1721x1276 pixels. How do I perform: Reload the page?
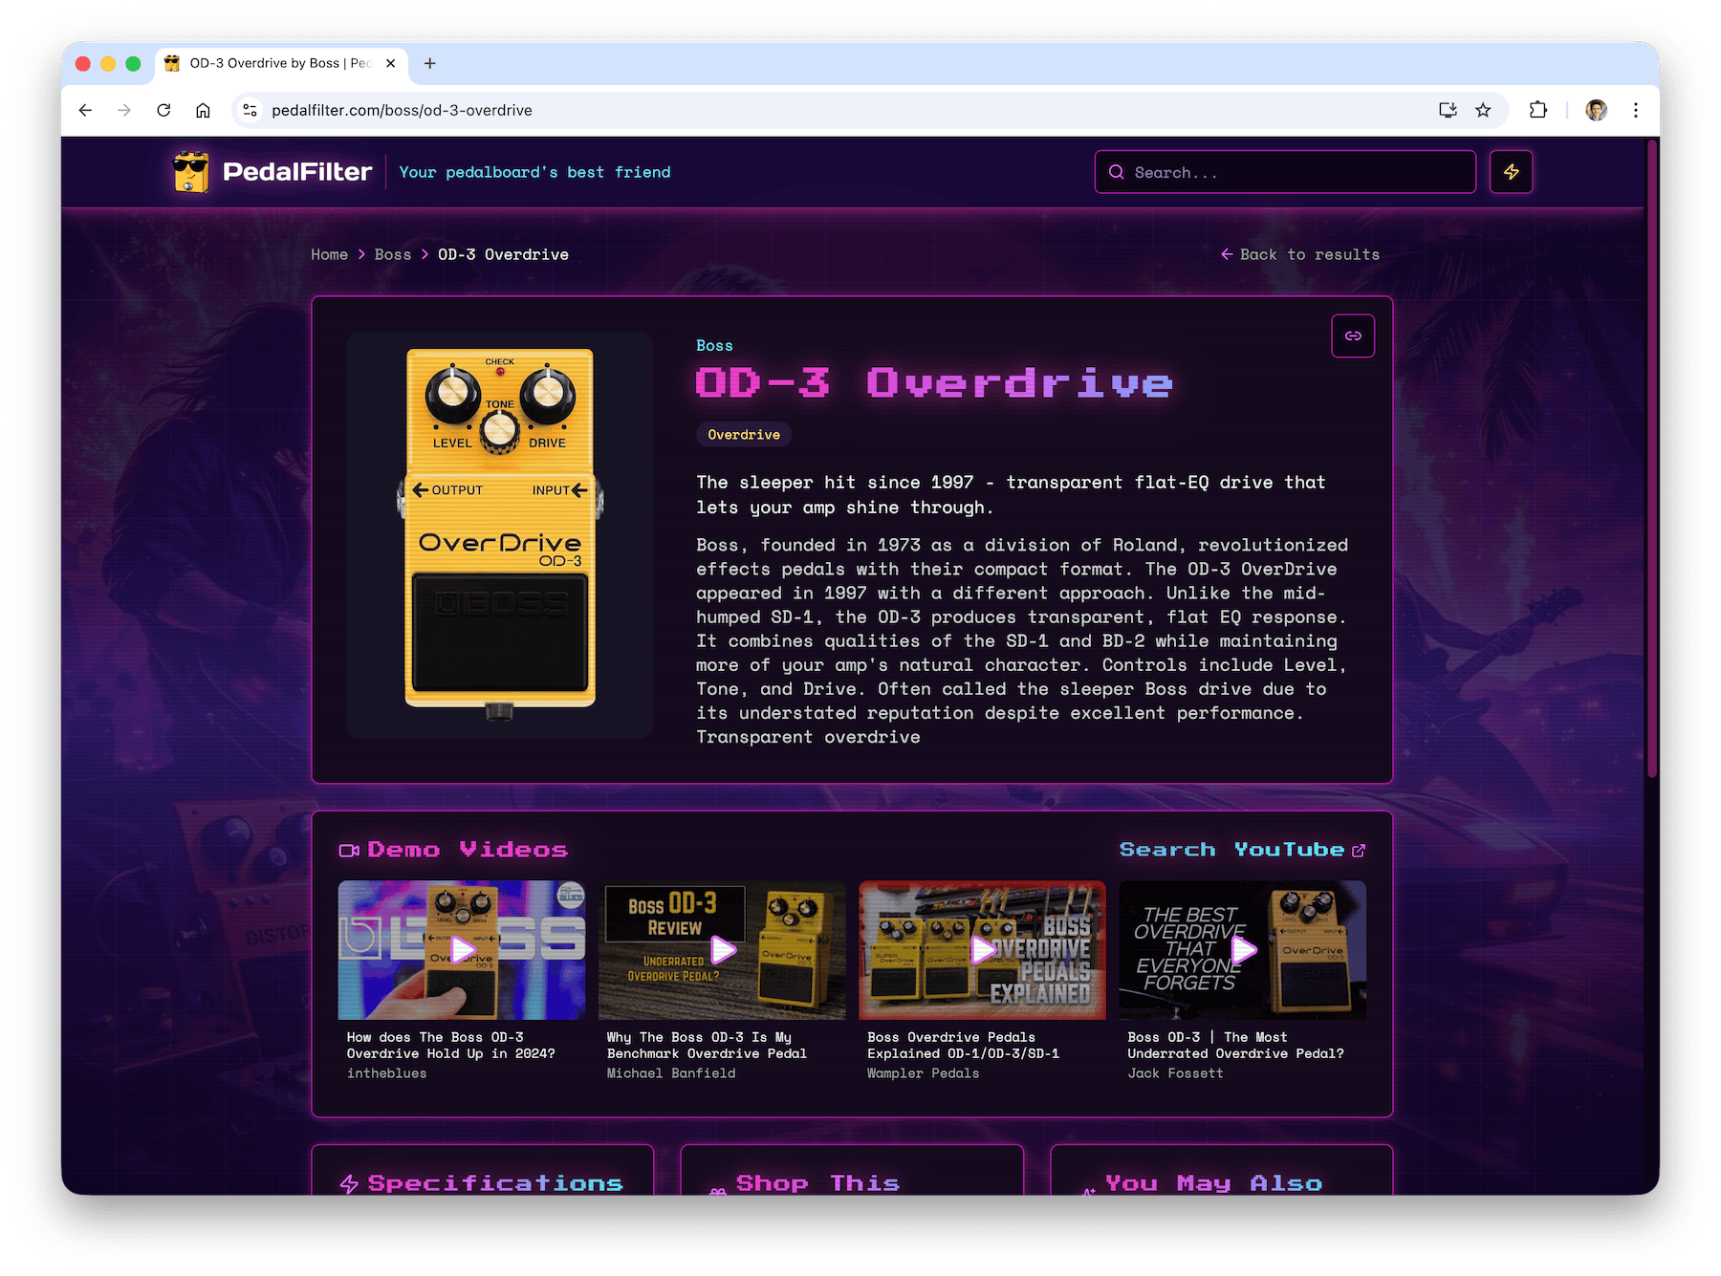(x=163, y=110)
